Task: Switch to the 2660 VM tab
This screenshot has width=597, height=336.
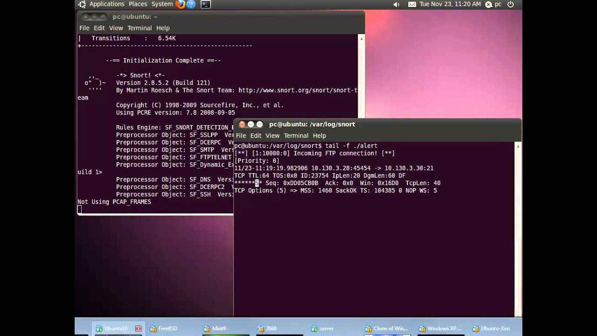Action: click(x=267, y=329)
